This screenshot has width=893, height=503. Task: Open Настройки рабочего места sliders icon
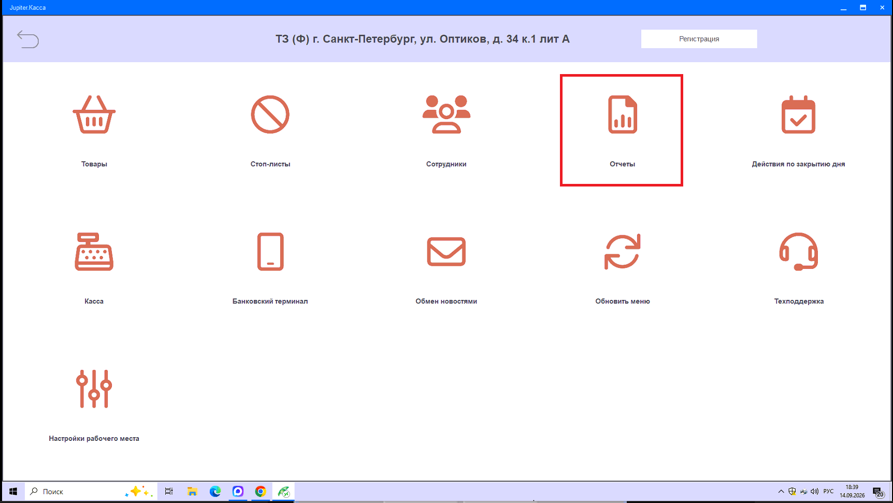tap(94, 389)
